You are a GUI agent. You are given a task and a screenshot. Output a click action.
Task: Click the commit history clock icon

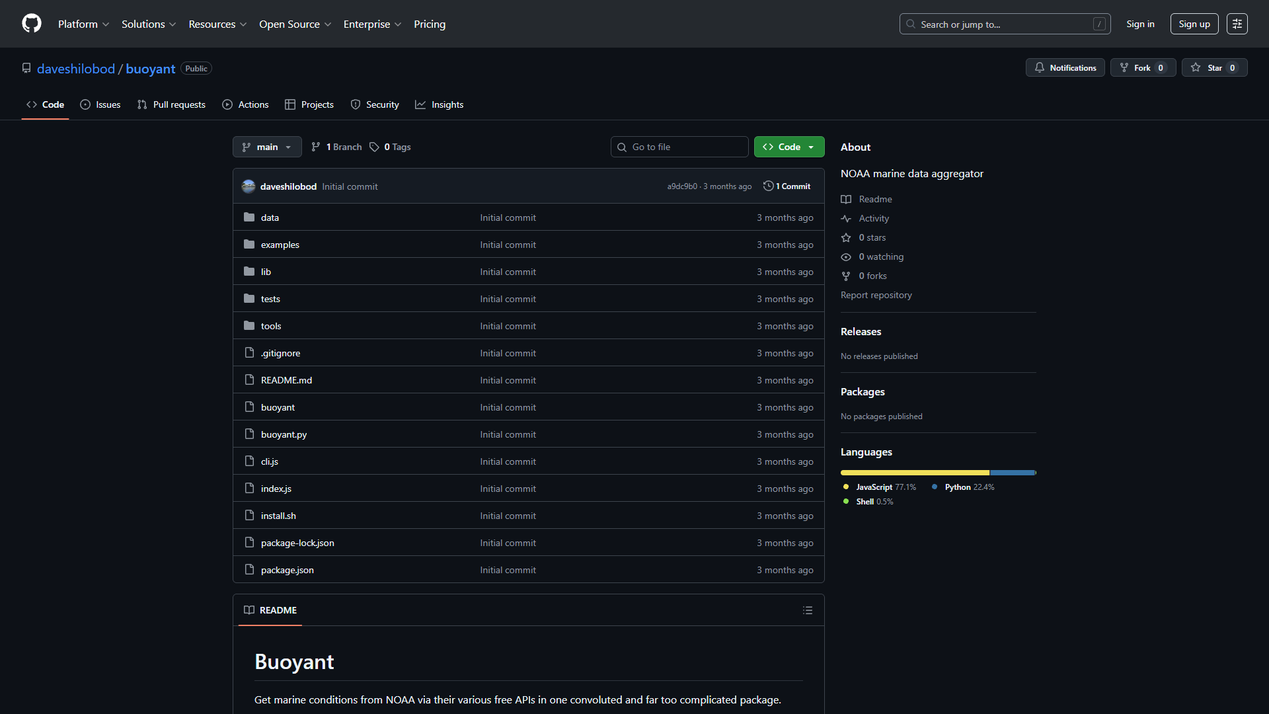coord(768,186)
